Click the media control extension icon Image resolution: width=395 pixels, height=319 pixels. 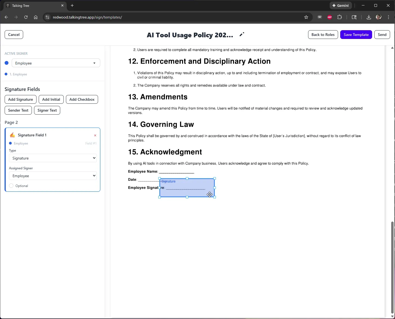320,17
